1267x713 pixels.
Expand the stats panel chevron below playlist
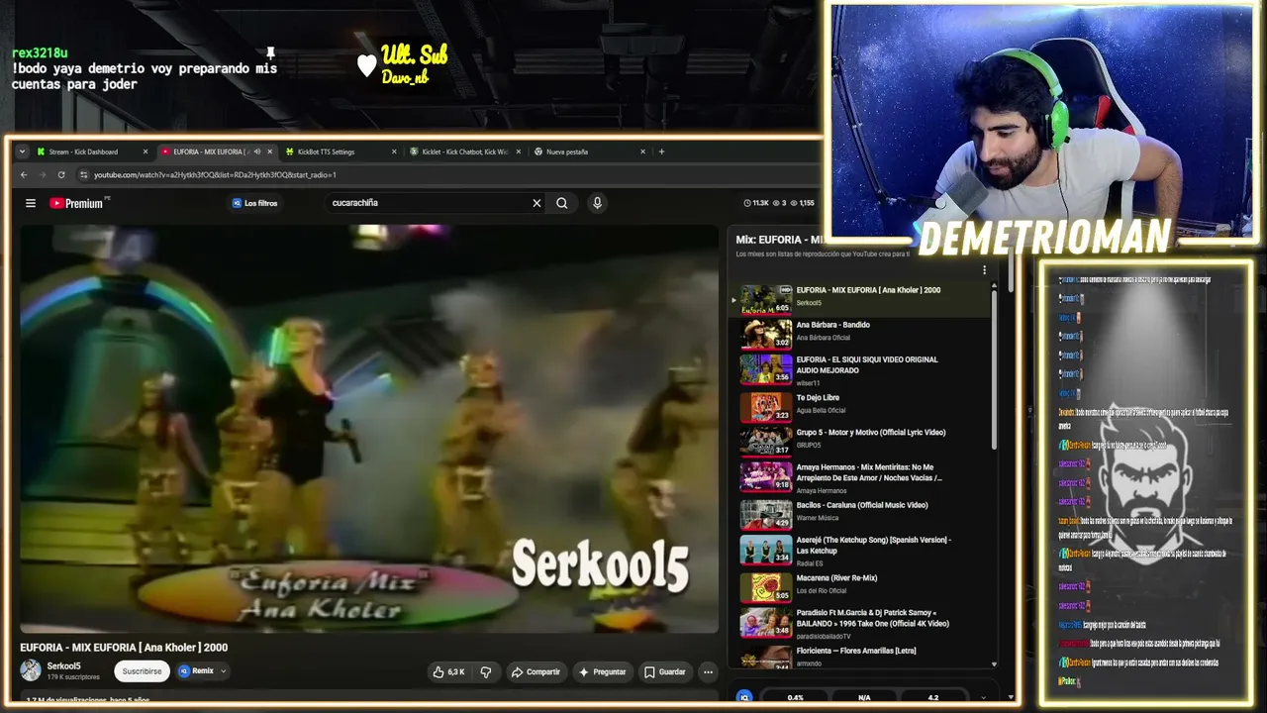click(983, 697)
